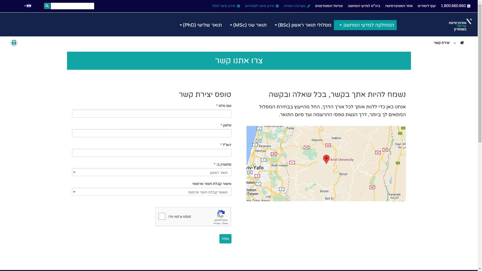The width and height of the screenshot is (482, 271).
Task: Click the Ariel University logo
Action: click(x=460, y=25)
